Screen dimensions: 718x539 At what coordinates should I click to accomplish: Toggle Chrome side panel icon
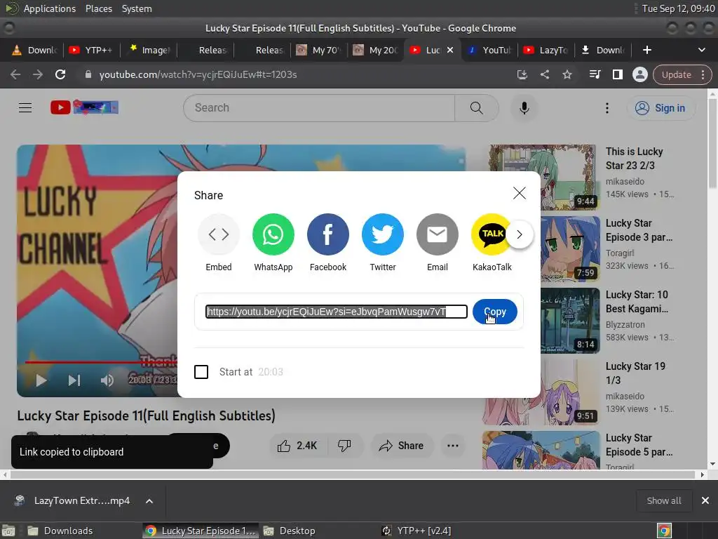click(x=617, y=74)
